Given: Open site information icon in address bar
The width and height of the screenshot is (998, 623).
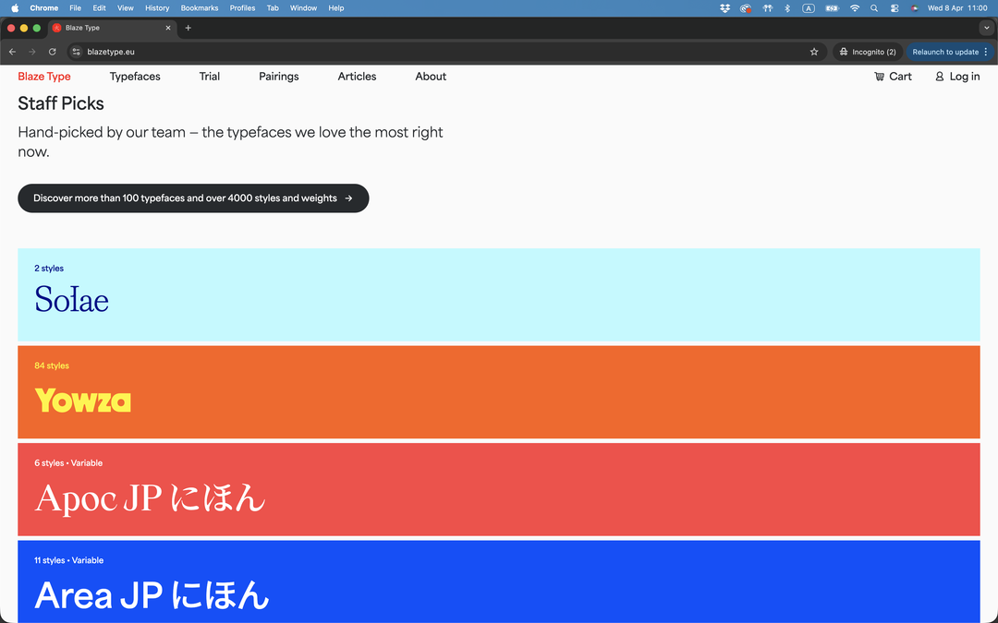Looking at the screenshot, I should click(77, 52).
